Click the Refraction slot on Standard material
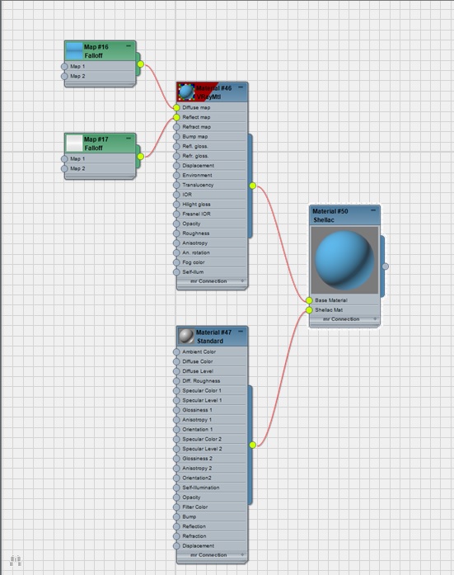Screen dimensions: 454x575 tap(194, 536)
